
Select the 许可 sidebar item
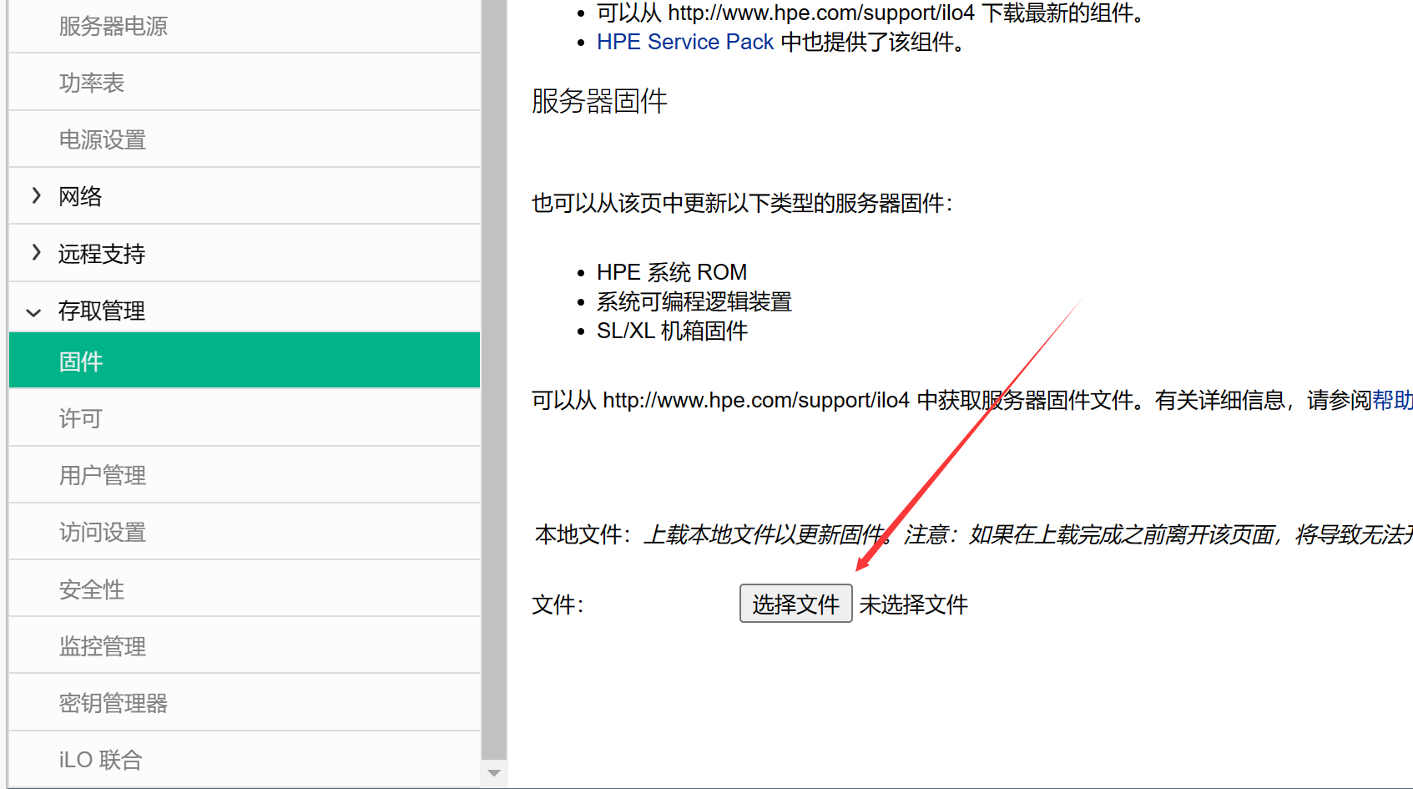tap(80, 417)
